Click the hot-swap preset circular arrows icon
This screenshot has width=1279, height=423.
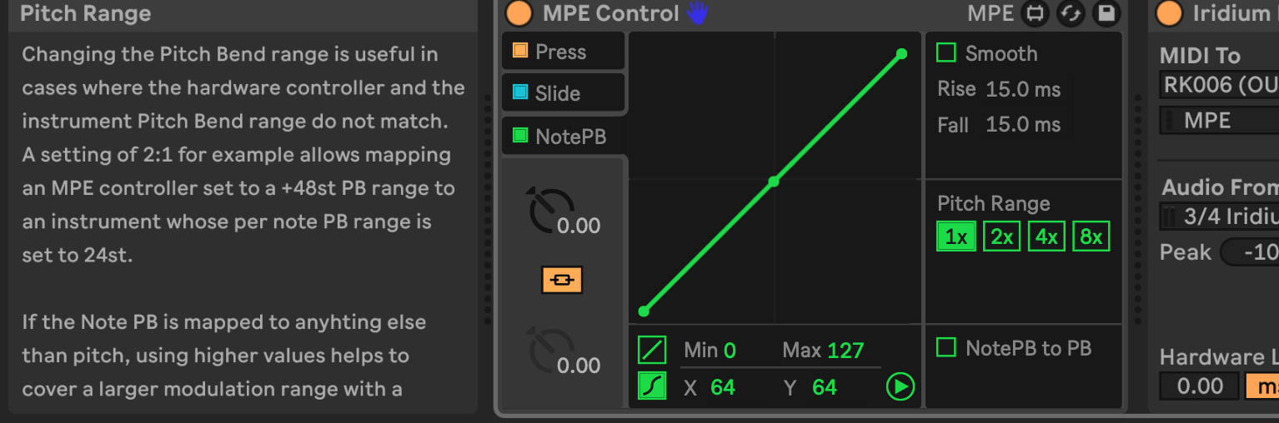1070,13
